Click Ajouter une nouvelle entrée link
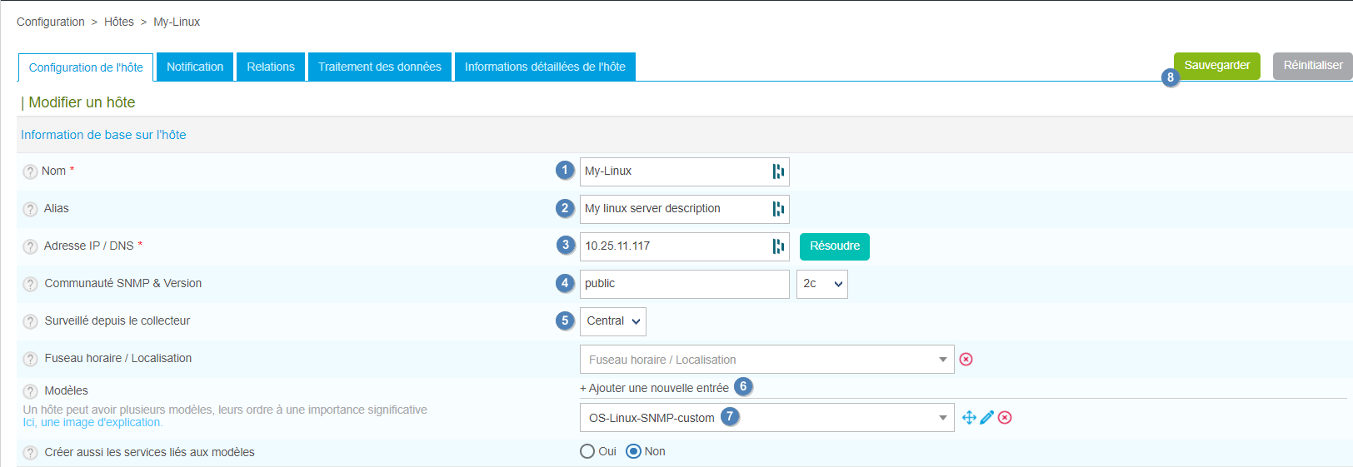 (654, 388)
